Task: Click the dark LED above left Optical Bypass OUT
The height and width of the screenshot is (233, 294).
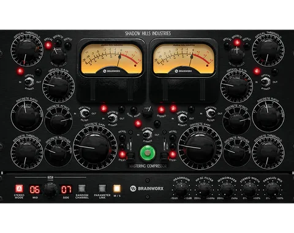Action: 38,71
